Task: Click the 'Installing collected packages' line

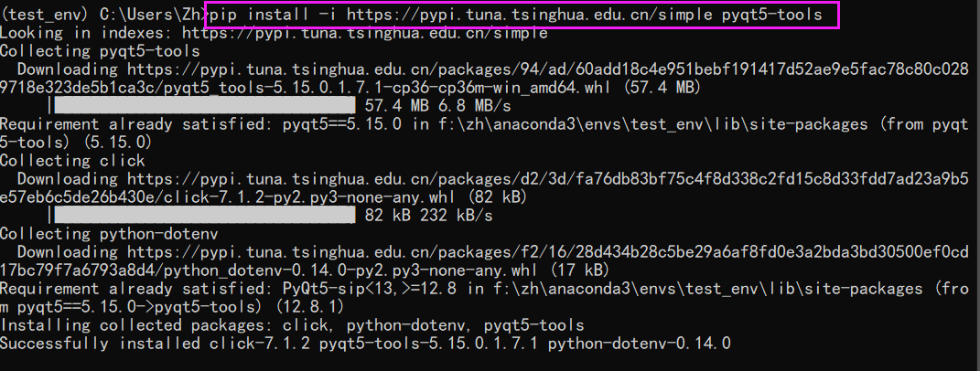Action: coord(292,324)
